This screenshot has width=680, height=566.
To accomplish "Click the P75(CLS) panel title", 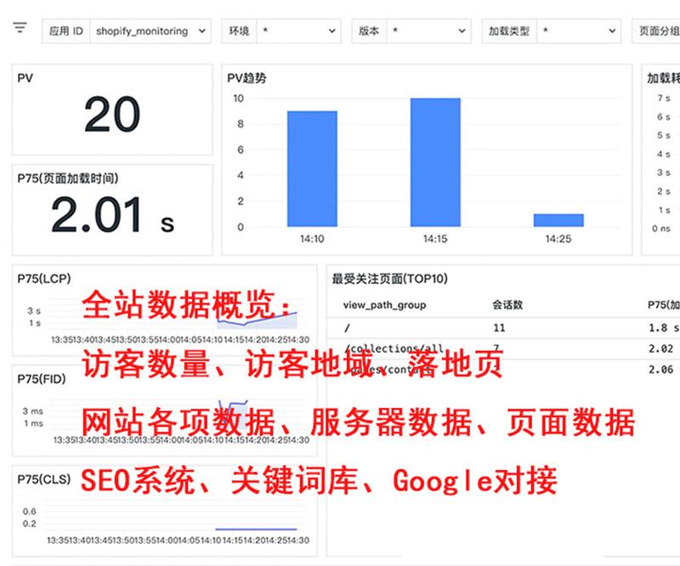I will 44,478.
